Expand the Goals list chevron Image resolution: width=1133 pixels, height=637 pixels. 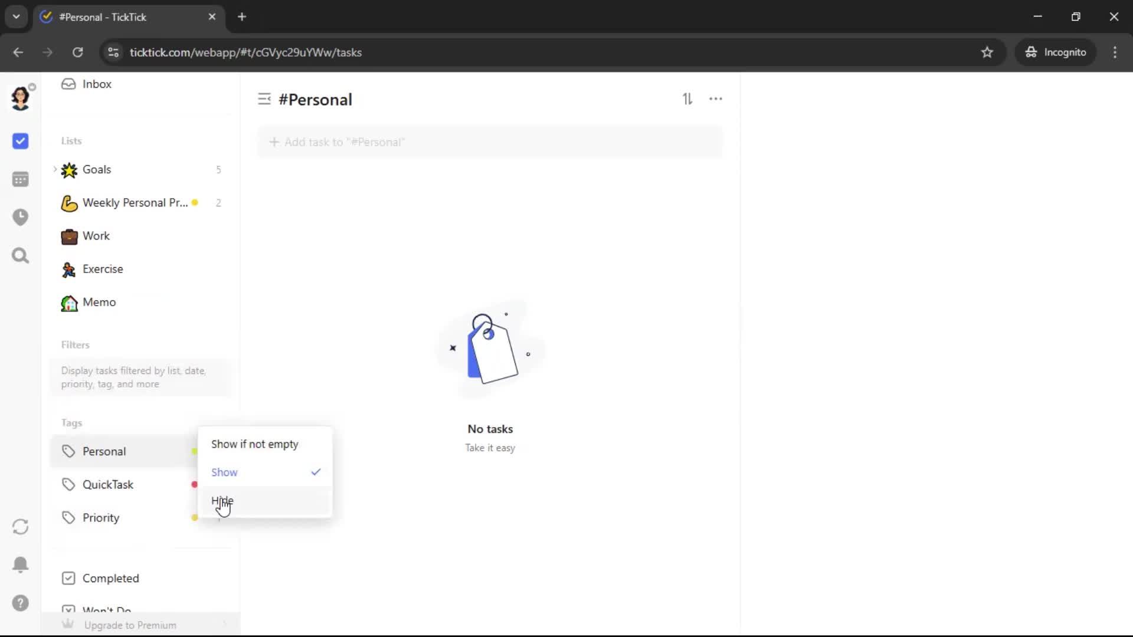click(55, 169)
